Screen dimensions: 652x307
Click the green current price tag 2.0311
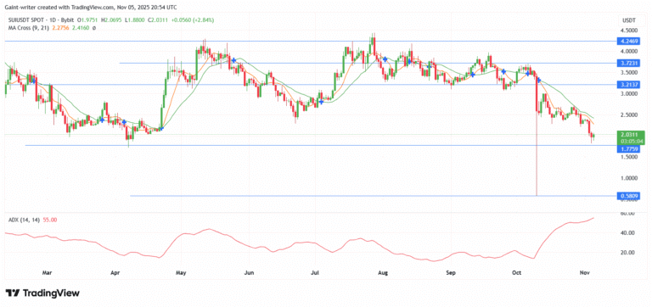[x=630, y=135]
